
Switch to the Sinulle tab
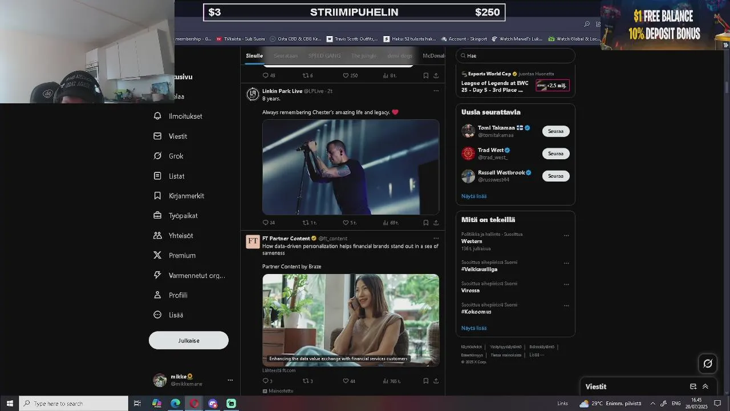(x=254, y=56)
